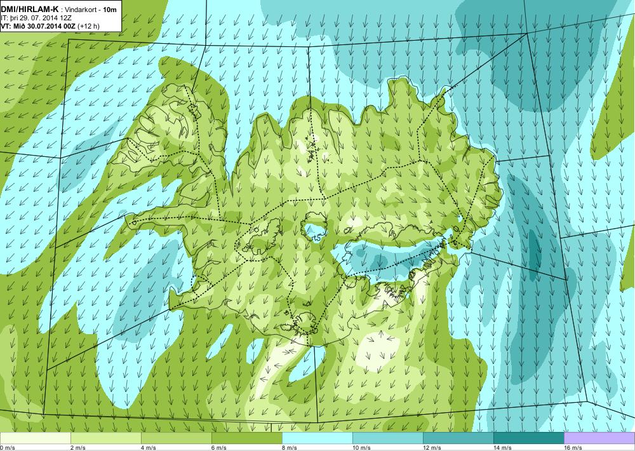Click the '6 m/s' legend label
This screenshot has width=635, height=451.
pyautogui.click(x=218, y=448)
